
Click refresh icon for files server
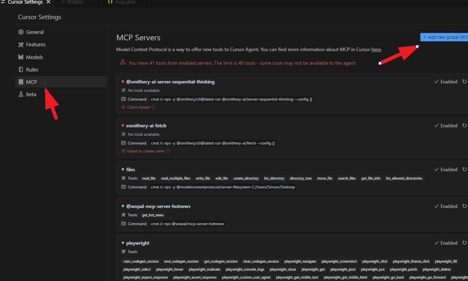(x=464, y=169)
